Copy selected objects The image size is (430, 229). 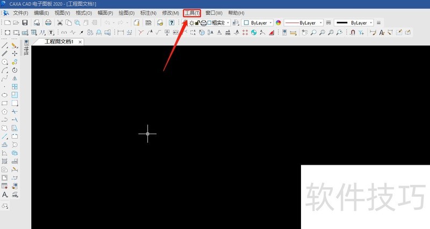69,23
